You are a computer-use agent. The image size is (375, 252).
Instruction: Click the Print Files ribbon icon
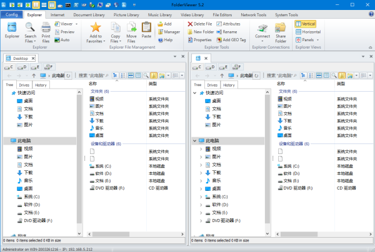pos(46,30)
